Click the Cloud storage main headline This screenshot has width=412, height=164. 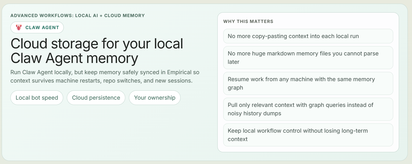(x=97, y=51)
